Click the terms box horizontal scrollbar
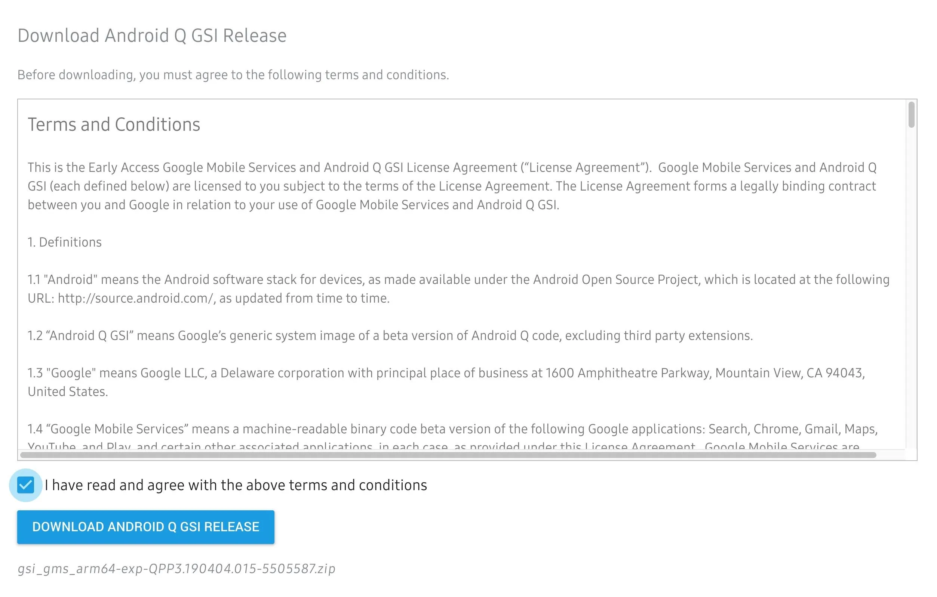The width and height of the screenshot is (937, 597). coord(448,455)
